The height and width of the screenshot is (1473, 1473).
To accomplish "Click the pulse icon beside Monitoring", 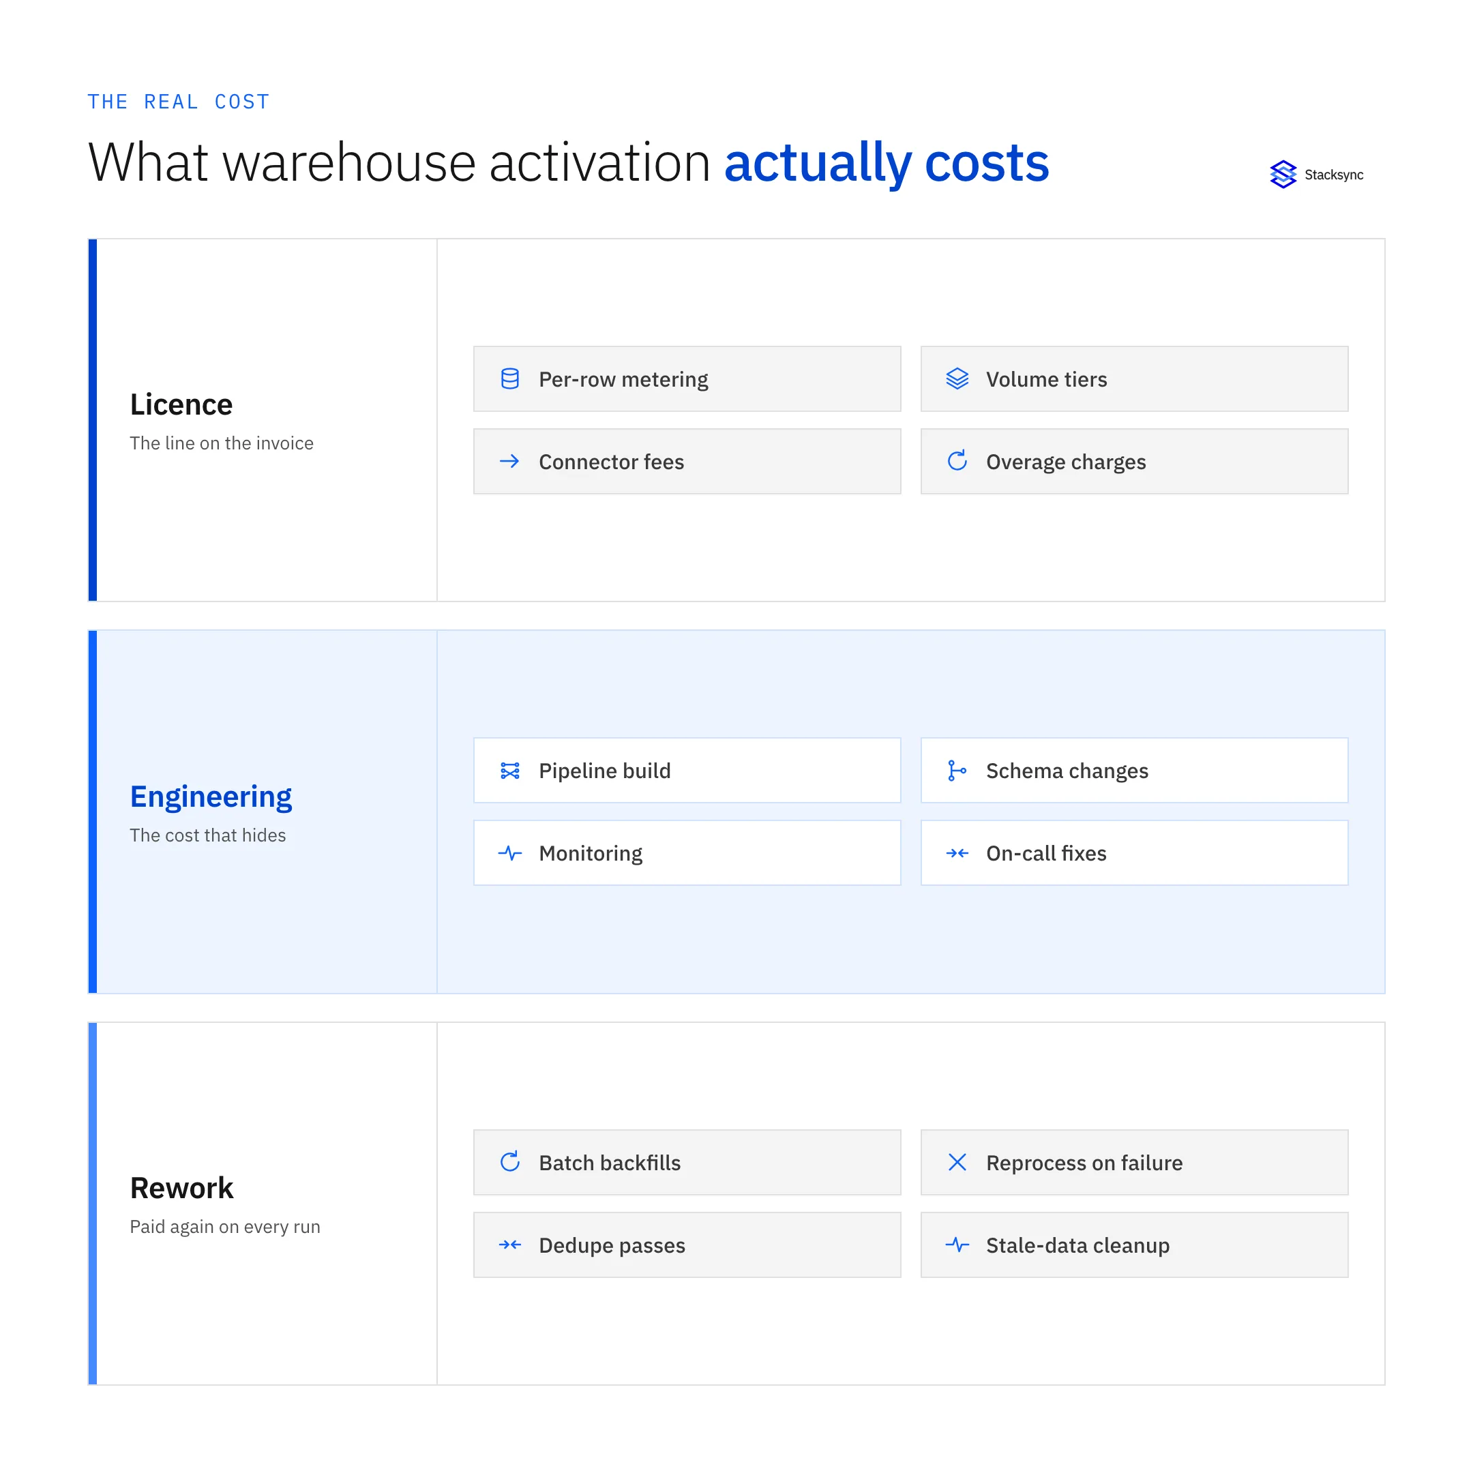I will pos(510,853).
